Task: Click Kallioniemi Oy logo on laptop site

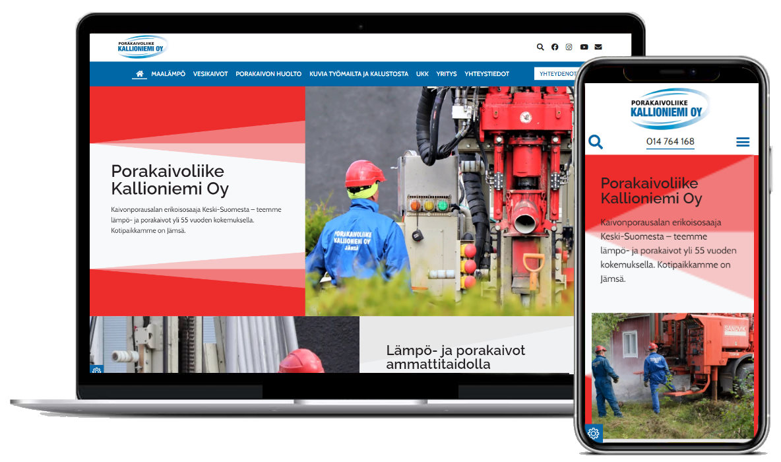Action: pos(142,47)
